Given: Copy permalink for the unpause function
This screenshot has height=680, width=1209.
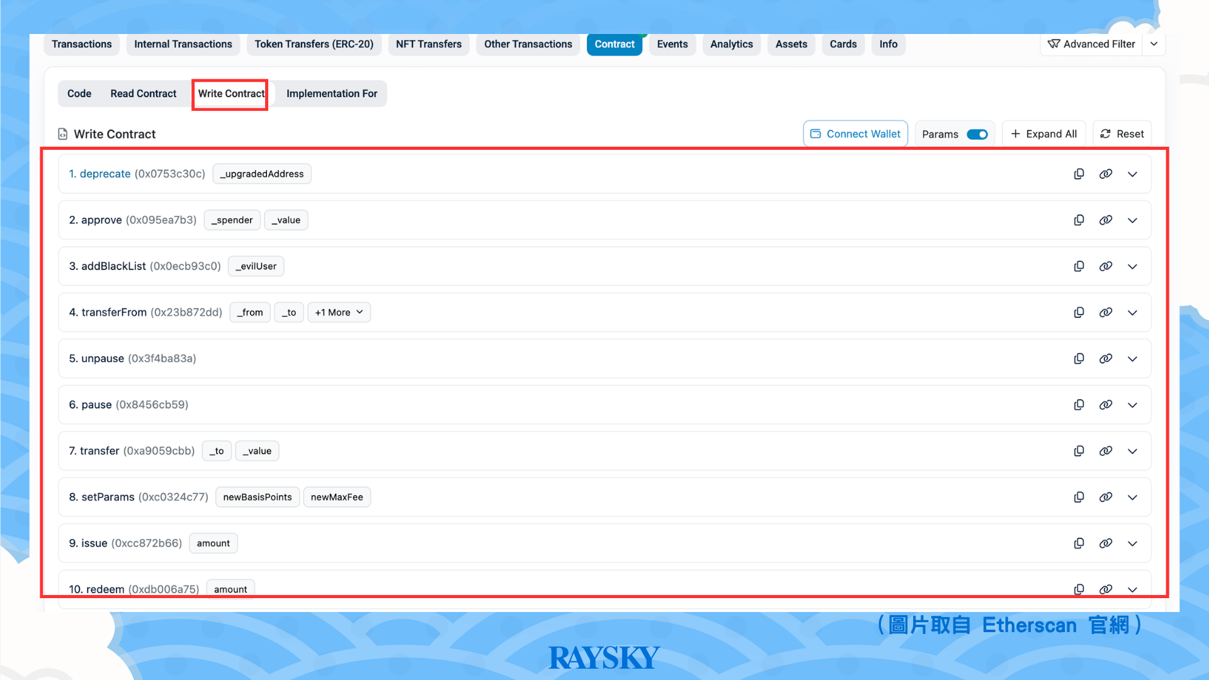Looking at the screenshot, I should coord(1106,358).
